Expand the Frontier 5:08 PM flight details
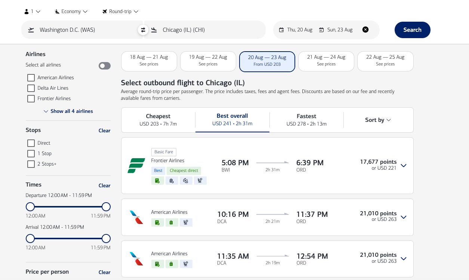Viewport: 469px width, 280px height. [x=404, y=166]
